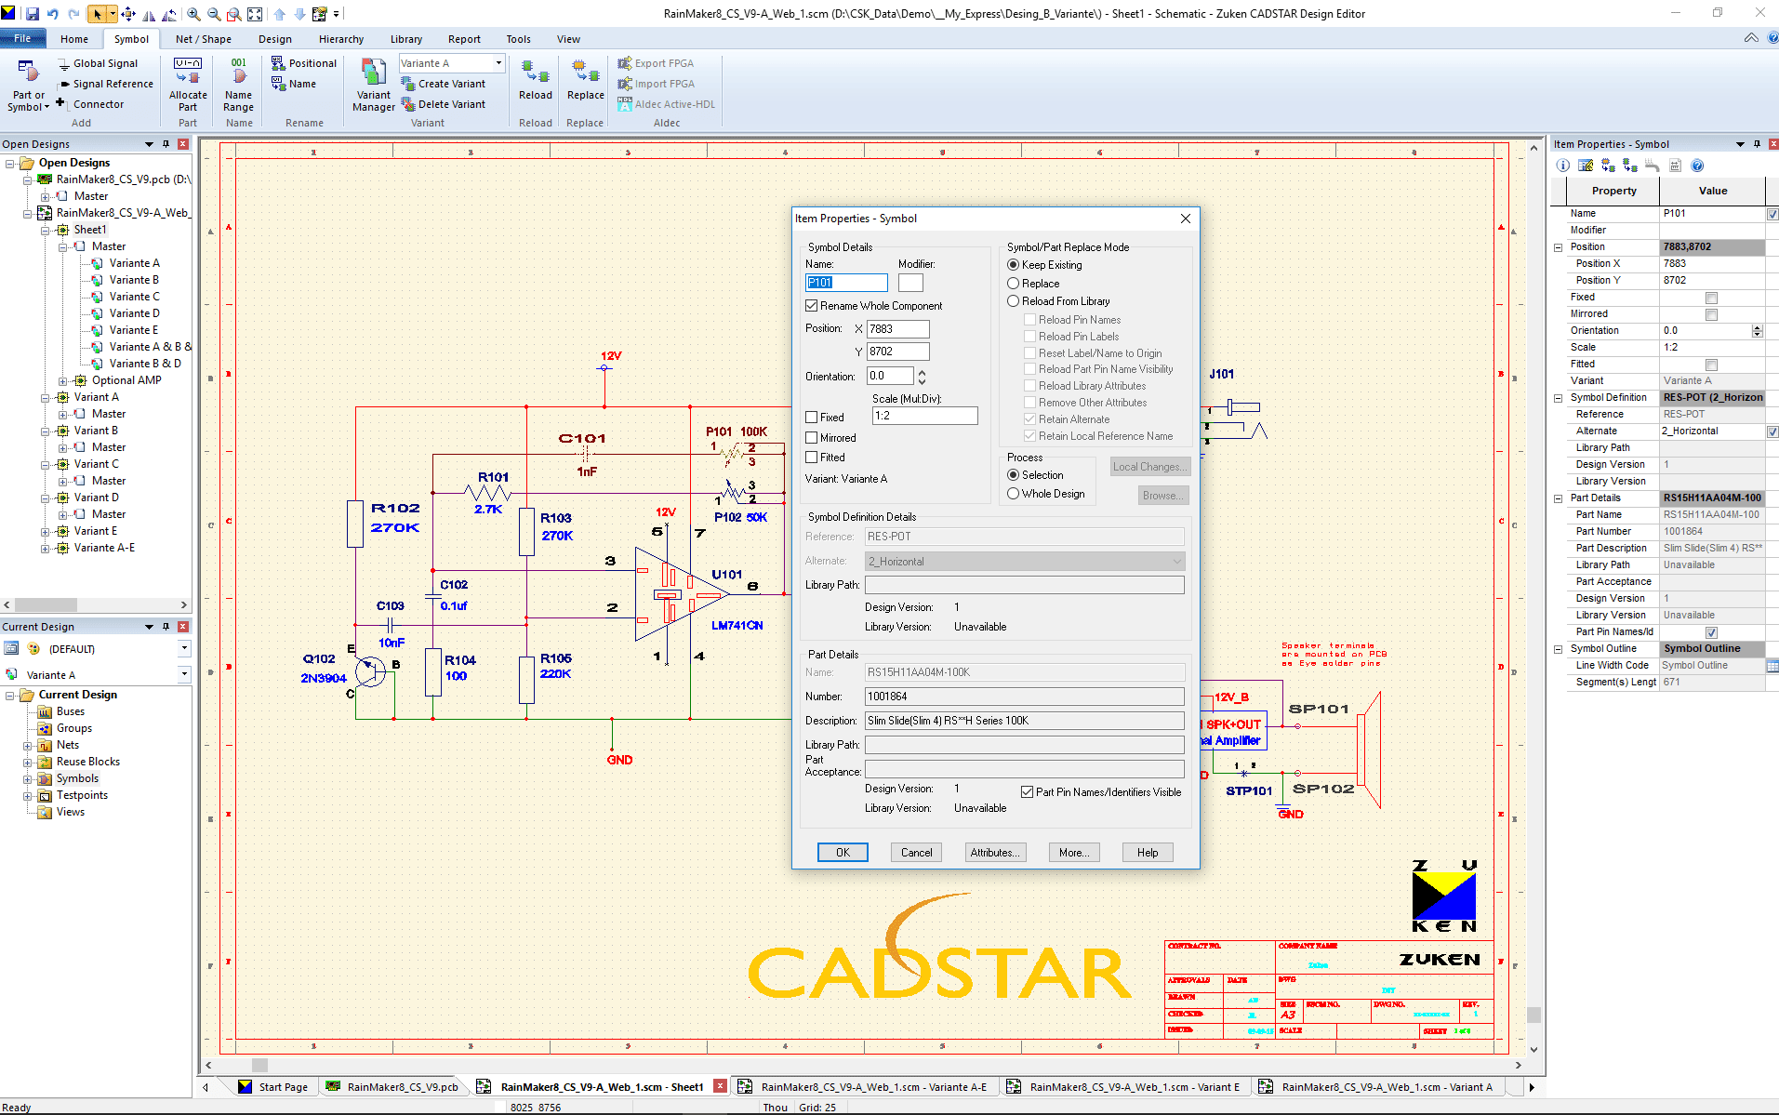Click the Name input field containing P101
Screen dimensions: 1779x1115
(x=846, y=283)
